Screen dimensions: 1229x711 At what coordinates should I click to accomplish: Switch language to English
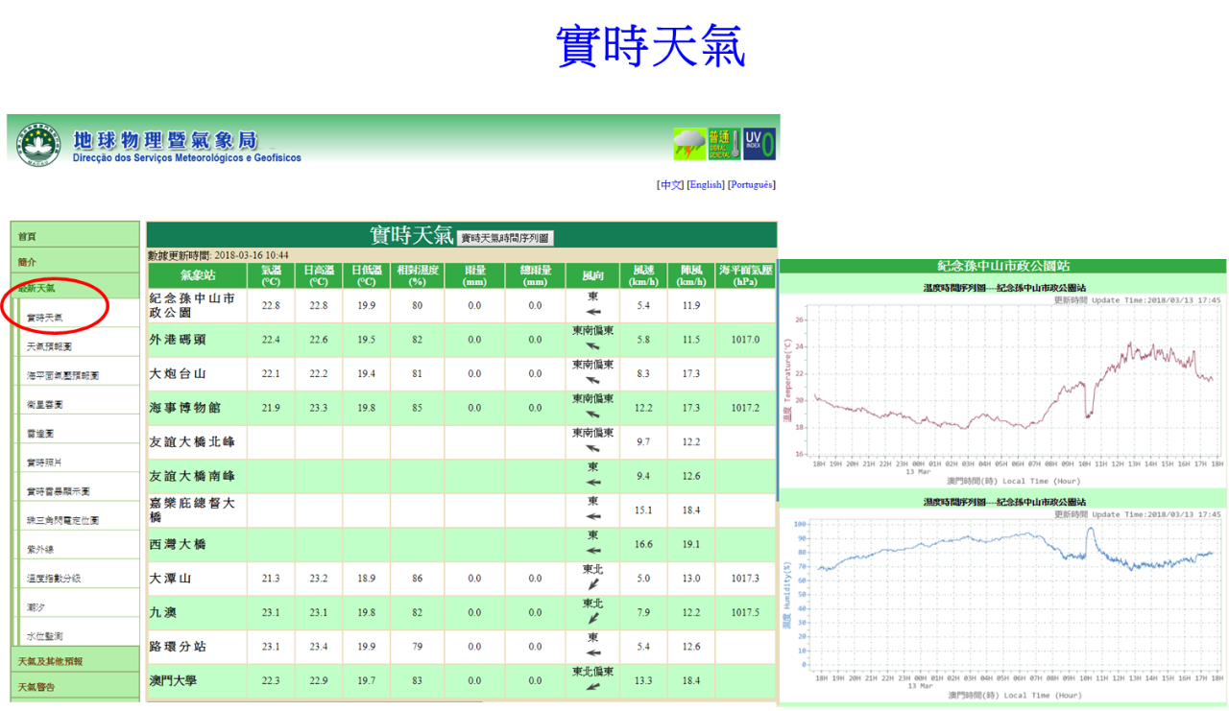coord(706,184)
